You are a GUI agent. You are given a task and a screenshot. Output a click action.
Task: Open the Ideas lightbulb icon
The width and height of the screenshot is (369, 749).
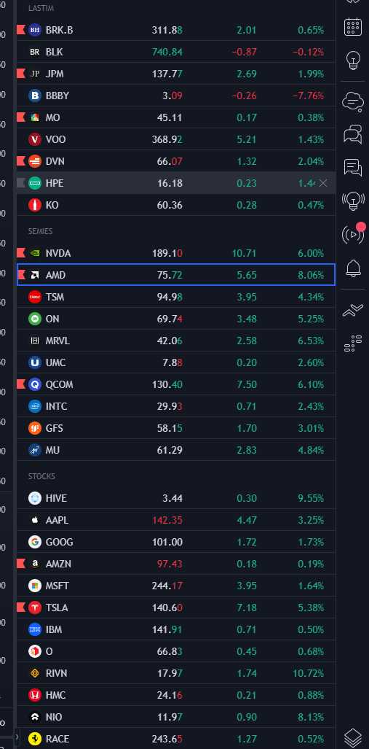click(353, 61)
